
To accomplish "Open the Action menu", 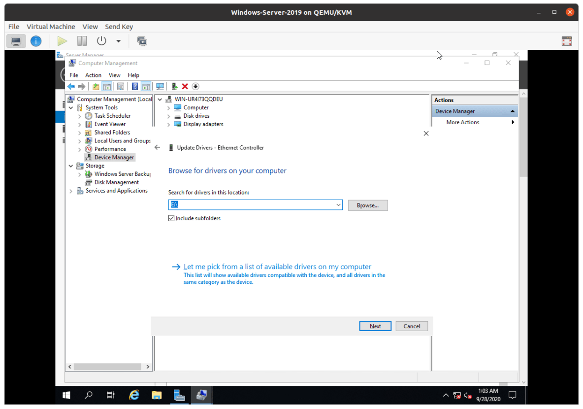I will pyautogui.click(x=93, y=75).
